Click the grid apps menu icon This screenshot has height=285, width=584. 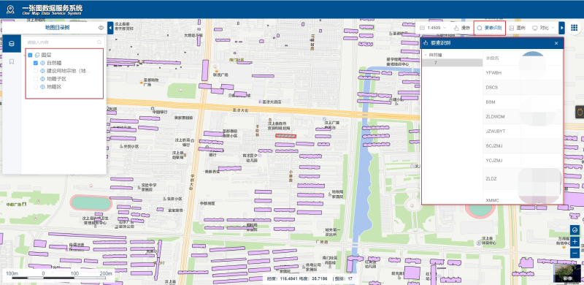[x=574, y=28]
